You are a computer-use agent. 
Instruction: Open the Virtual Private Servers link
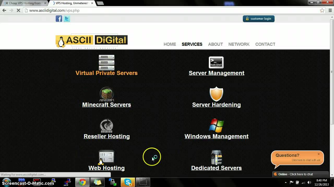click(106, 73)
